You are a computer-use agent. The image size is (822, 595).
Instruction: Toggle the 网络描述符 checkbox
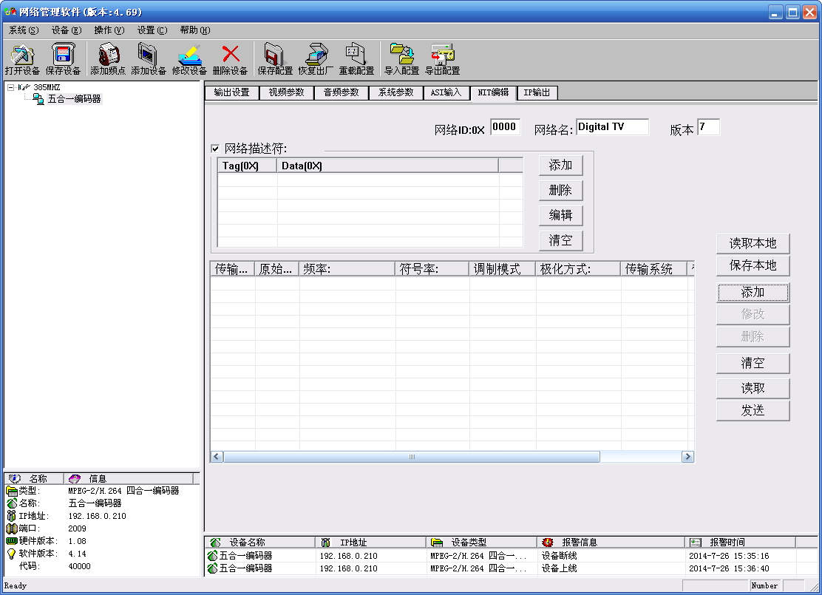tap(215, 149)
